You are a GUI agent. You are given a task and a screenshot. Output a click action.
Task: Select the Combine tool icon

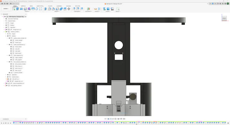tap(61, 9)
